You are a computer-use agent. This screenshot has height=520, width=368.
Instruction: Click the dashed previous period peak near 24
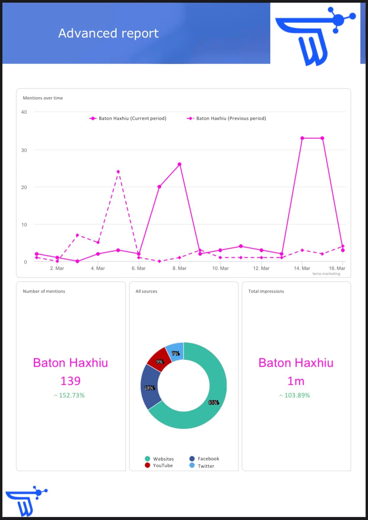118,172
